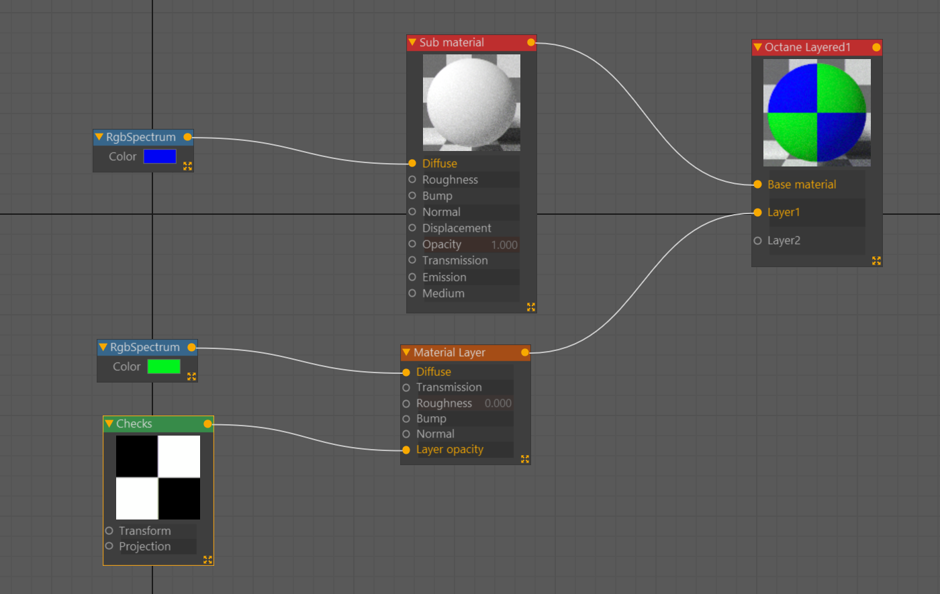940x594 pixels.
Task: Click the Bump input pin on Sub material
Action: [412, 195]
